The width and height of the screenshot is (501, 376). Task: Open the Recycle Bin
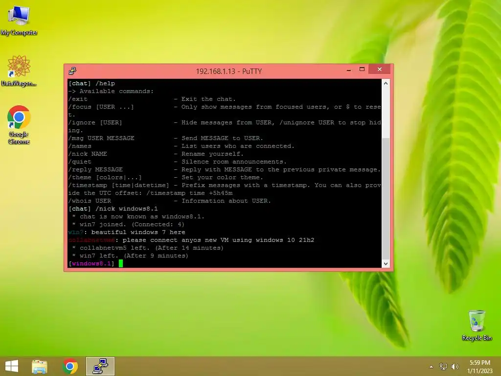pos(477,326)
